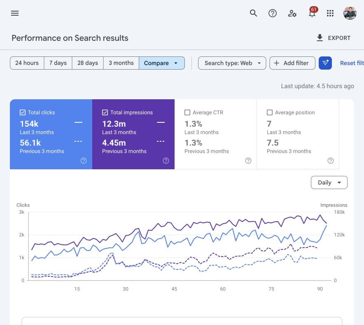Image resolution: width=364 pixels, height=325 pixels.
Task: Select the 28 days date range
Action: tap(88, 63)
